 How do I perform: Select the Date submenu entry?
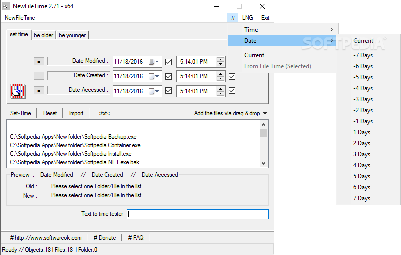pyautogui.click(x=282, y=41)
